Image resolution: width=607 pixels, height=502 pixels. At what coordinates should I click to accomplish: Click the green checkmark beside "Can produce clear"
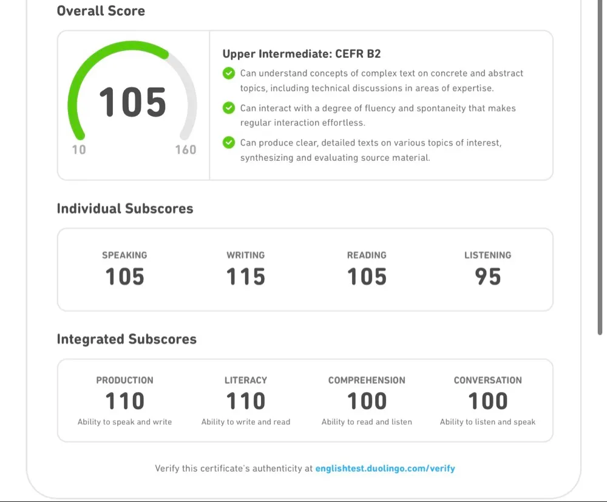click(229, 143)
